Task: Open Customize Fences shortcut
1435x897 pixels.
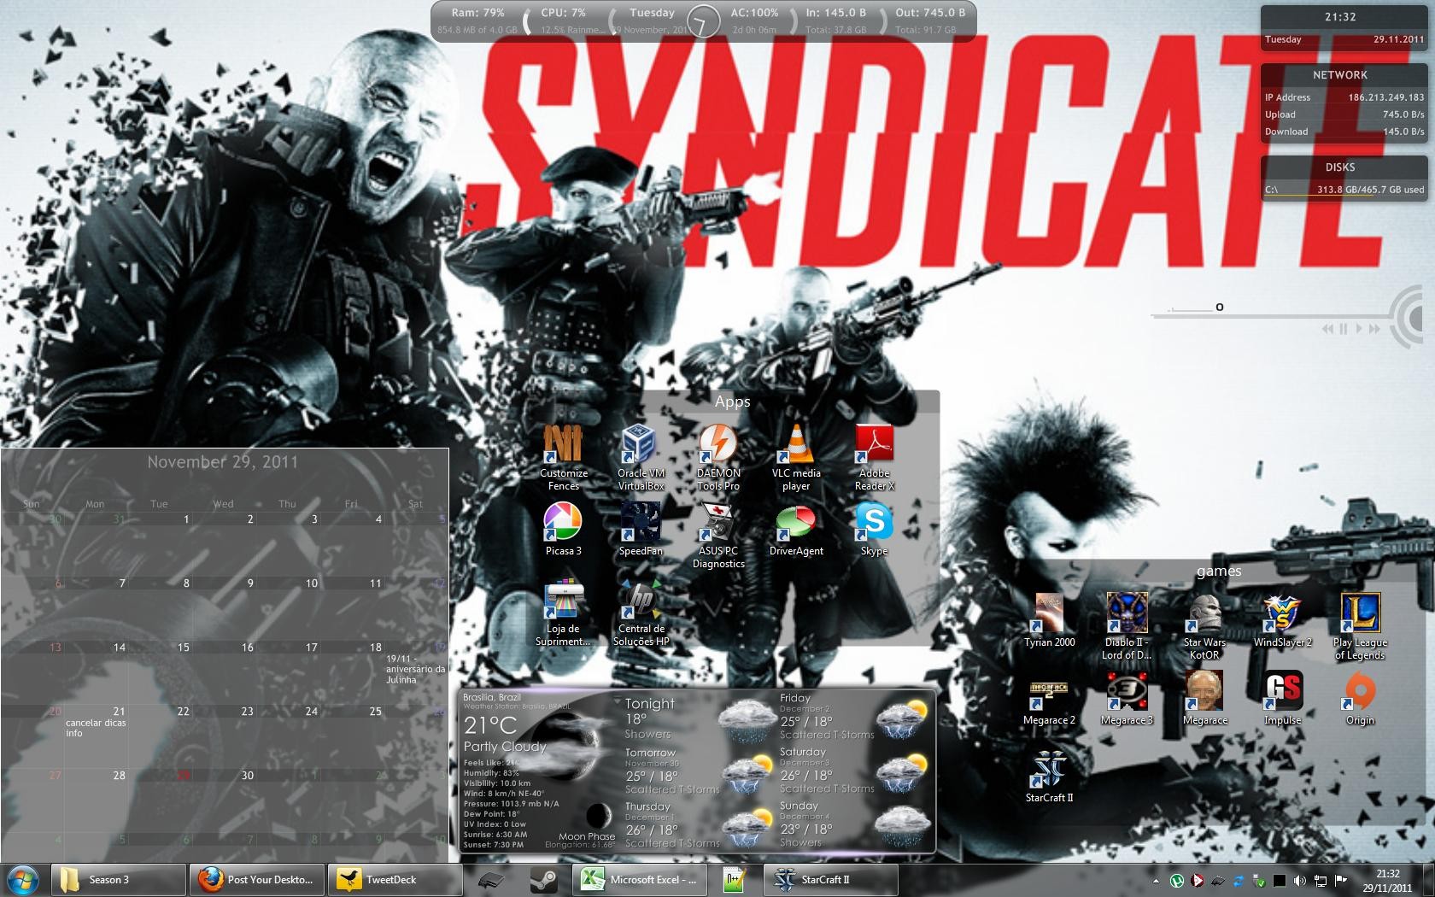Action: click(563, 457)
